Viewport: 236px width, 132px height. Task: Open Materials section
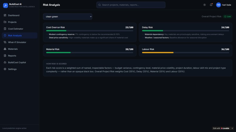click(x=13, y=49)
